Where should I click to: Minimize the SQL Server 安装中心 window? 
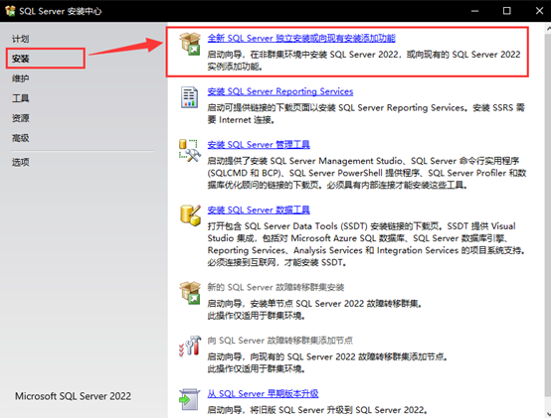click(474, 11)
